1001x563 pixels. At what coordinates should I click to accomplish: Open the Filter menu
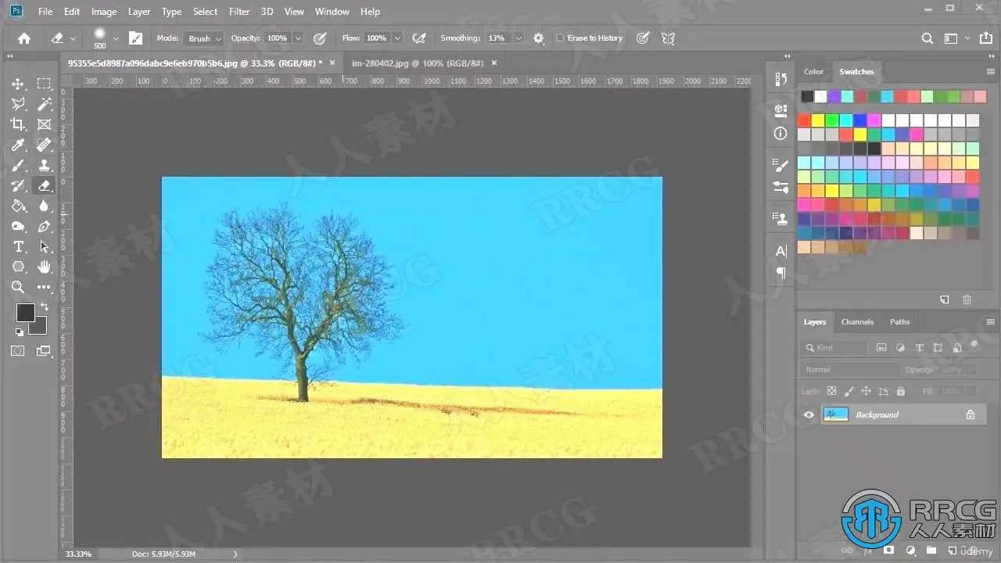[239, 12]
